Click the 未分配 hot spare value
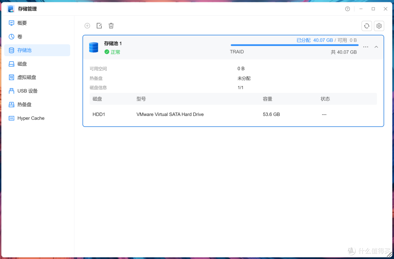This screenshot has height=259, width=394. tap(244, 78)
